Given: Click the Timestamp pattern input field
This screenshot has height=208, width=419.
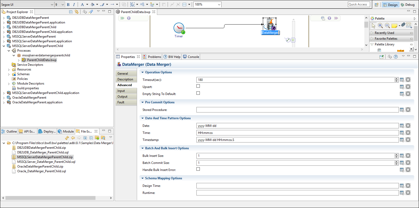Looking at the screenshot, I should tap(297, 140).
